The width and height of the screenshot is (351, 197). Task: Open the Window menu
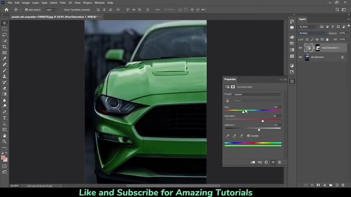(99, 3)
